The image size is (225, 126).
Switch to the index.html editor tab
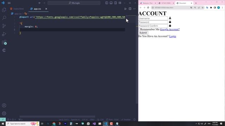point(17,9)
